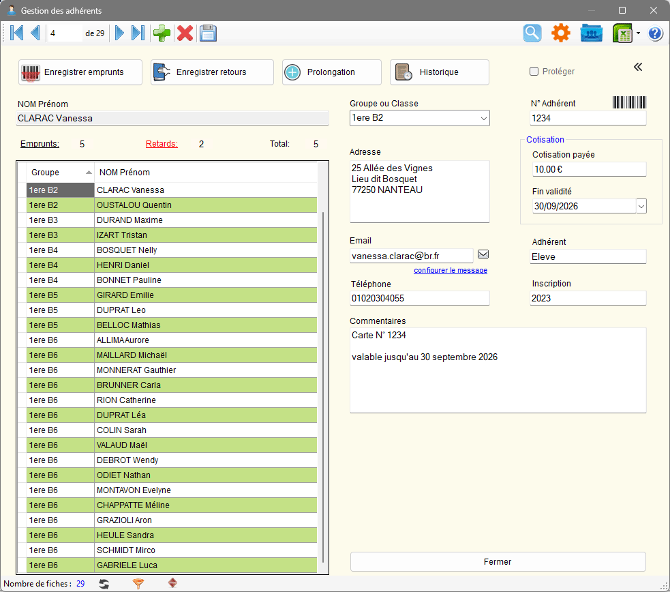Image resolution: width=670 pixels, height=592 pixels.
Task: Open the Historique button
Action: [x=439, y=72]
